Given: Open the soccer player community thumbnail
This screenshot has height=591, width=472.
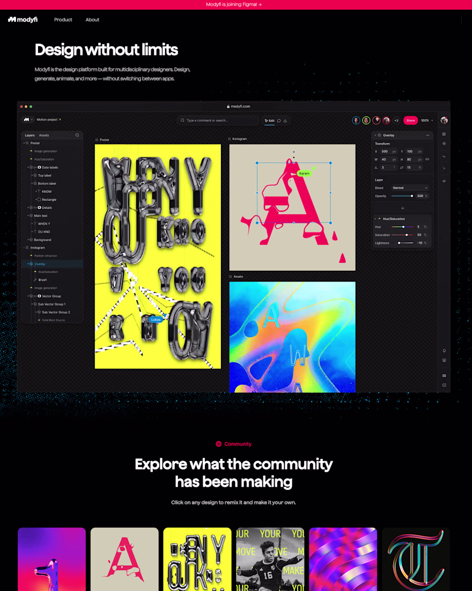Looking at the screenshot, I should (270, 559).
